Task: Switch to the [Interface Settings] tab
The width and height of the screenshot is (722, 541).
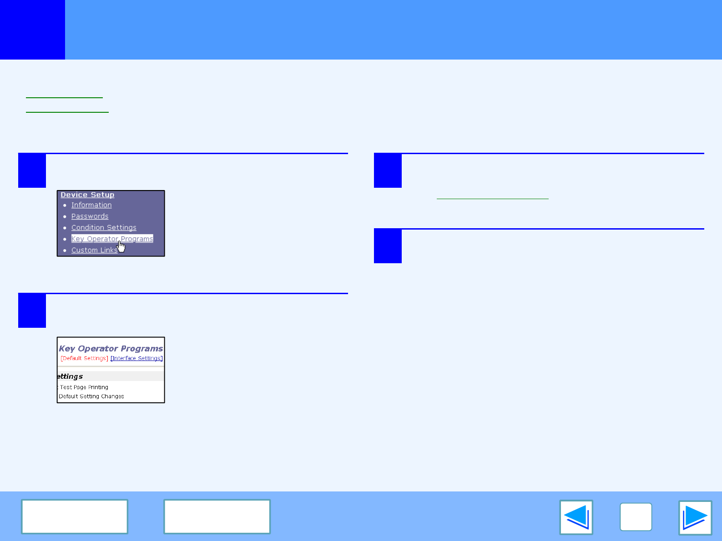Action: [136, 358]
